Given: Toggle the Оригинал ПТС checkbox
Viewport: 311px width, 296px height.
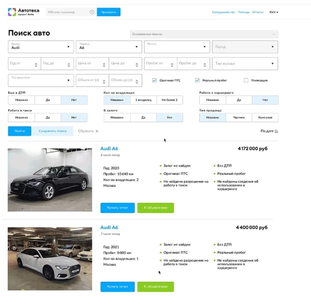Looking at the screenshot, I should [x=154, y=80].
